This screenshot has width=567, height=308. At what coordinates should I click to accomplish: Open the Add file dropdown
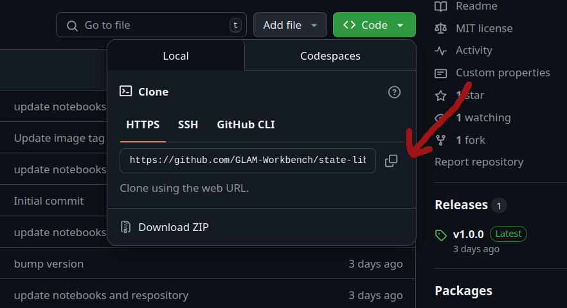pyautogui.click(x=290, y=25)
